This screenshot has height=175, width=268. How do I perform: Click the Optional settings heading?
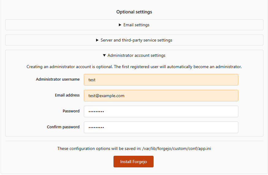pos(134,12)
